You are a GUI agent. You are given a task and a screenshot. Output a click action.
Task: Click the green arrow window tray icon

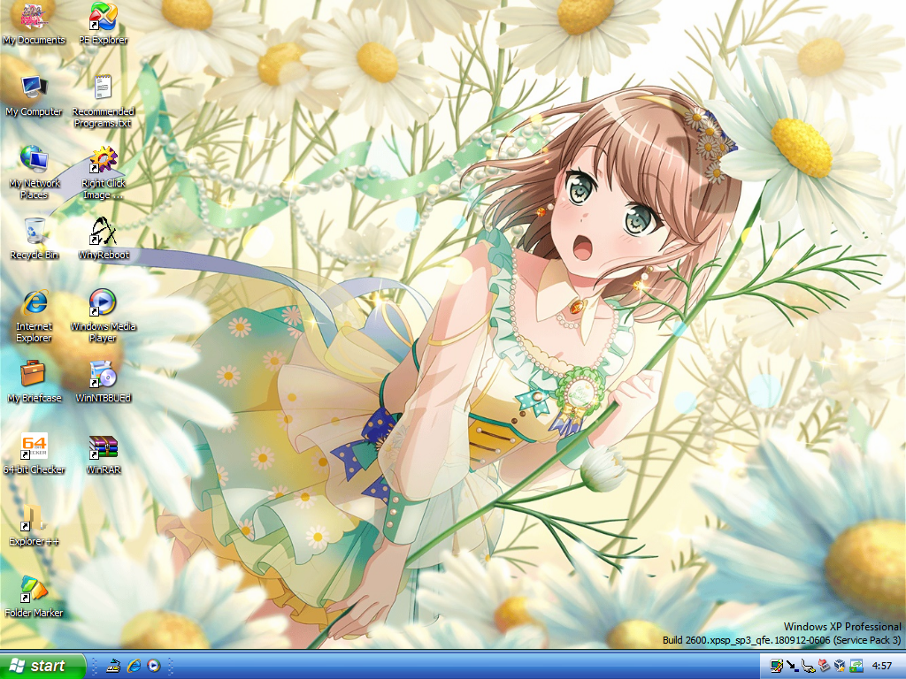[x=856, y=667]
